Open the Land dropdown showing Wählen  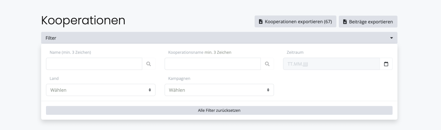pos(98,90)
